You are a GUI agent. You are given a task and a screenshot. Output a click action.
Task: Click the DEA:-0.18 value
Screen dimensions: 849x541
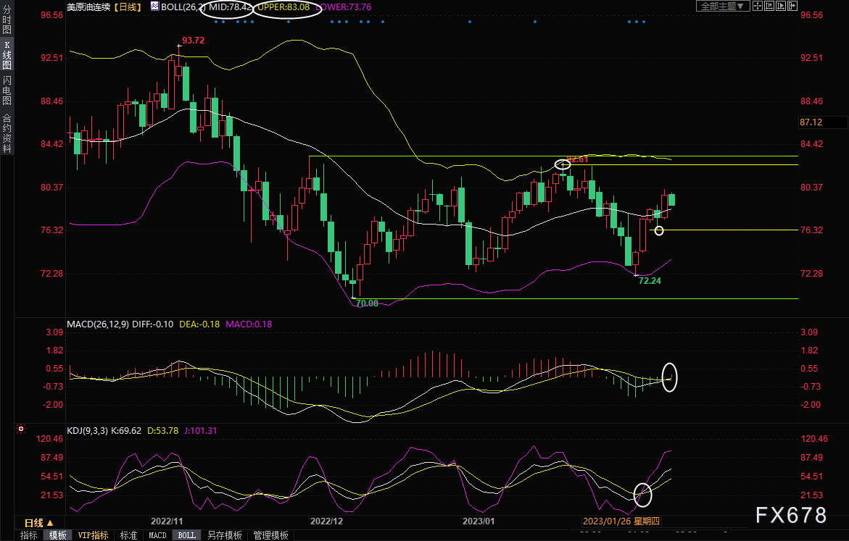pyautogui.click(x=199, y=324)
